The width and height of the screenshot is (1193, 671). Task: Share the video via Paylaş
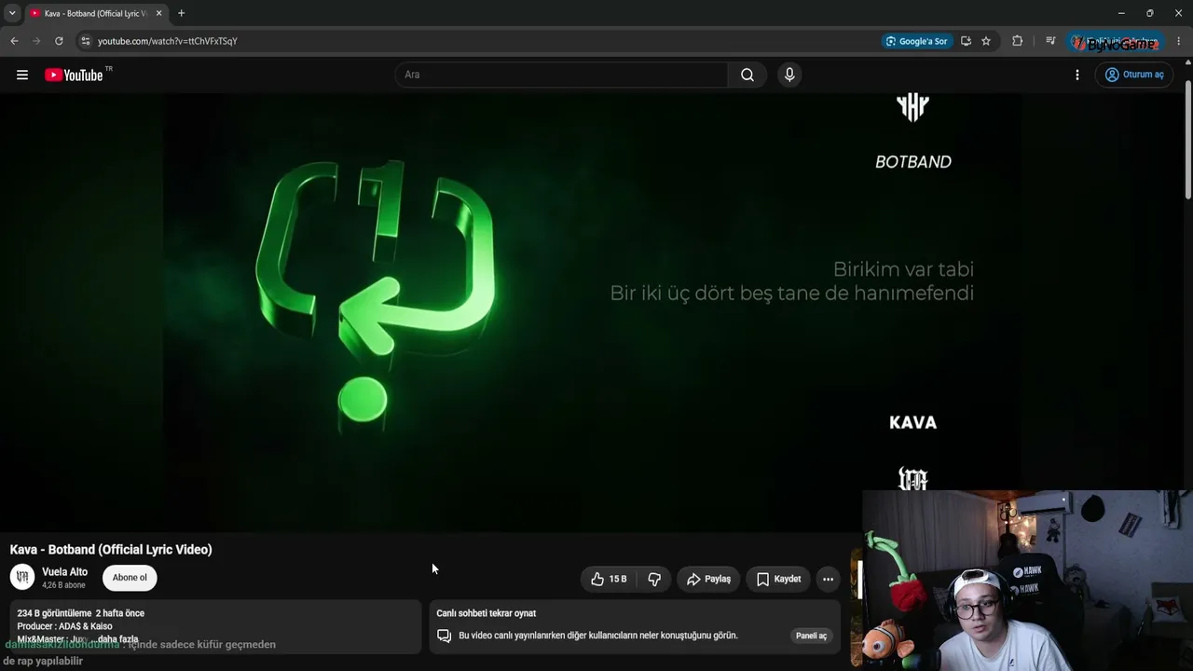click(x=708, y=579)
